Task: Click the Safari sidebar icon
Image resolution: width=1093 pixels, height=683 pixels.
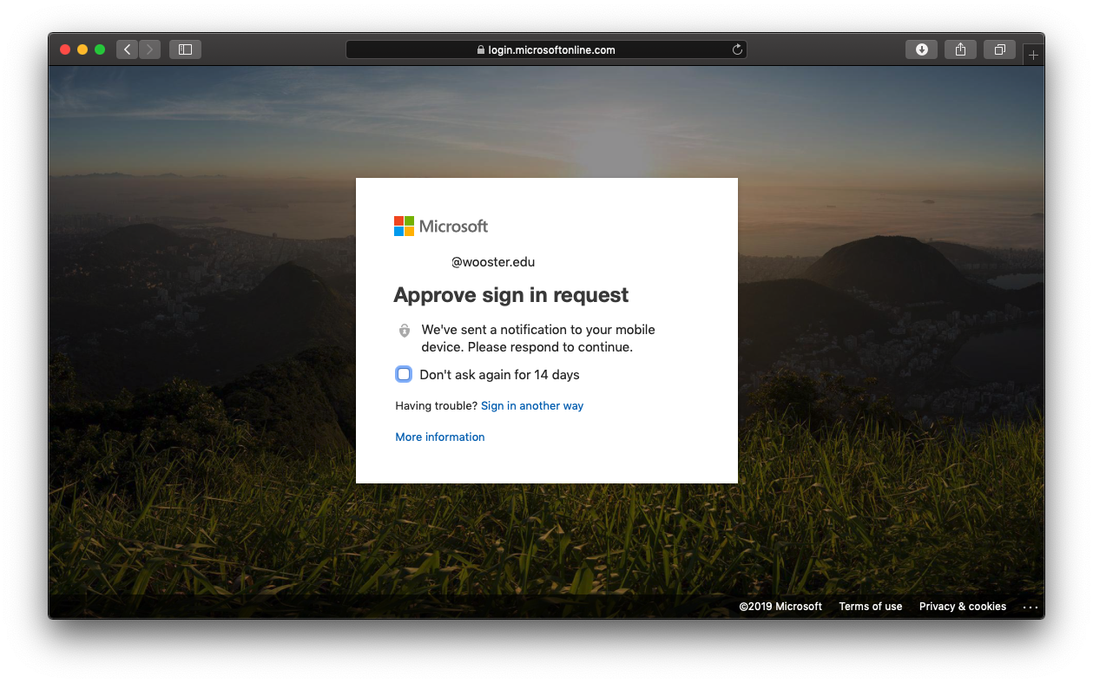Action: tap(184, 49)
